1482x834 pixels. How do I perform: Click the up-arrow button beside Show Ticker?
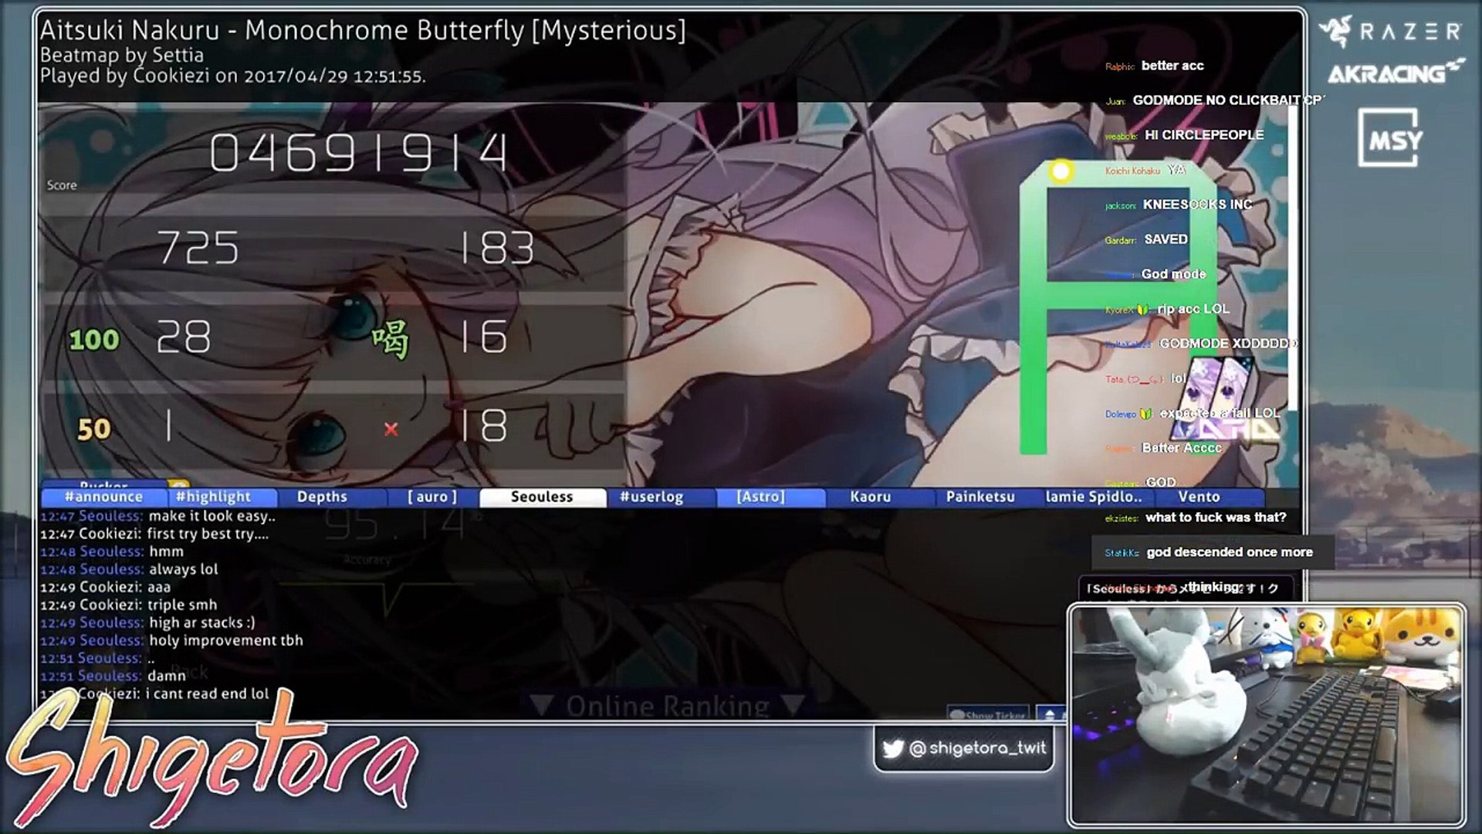(x=1050, y=714)
